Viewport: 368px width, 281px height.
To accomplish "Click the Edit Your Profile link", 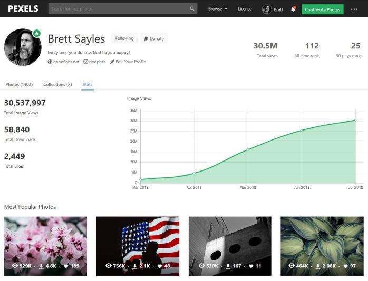I will 128,62.
